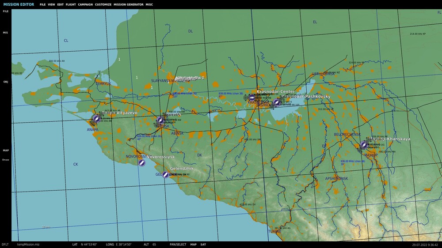Image resolution: width=442 pixels, height=248 pixels.
Task: Open the MISC menu
Action: coord(149,4)
